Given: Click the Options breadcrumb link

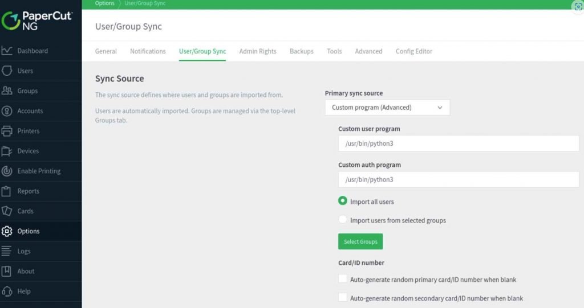Looking at the screenshot, I should (x=105, y=3).
